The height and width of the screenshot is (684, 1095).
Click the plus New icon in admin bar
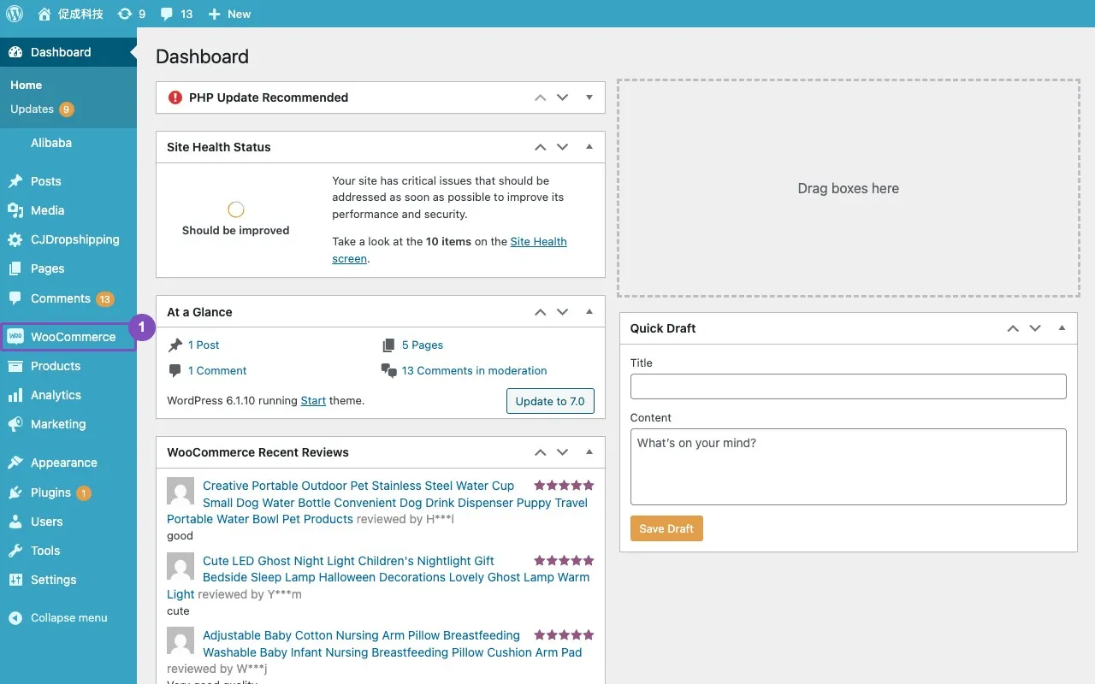click(215, 14)
